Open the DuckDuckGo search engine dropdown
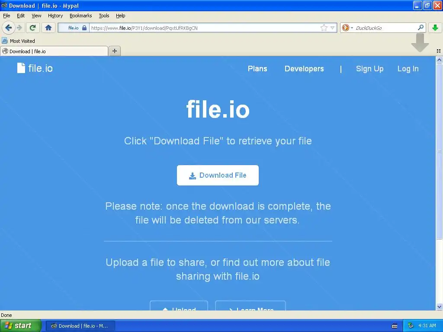This screenshot has width=443, height=332. coord(347,28)
